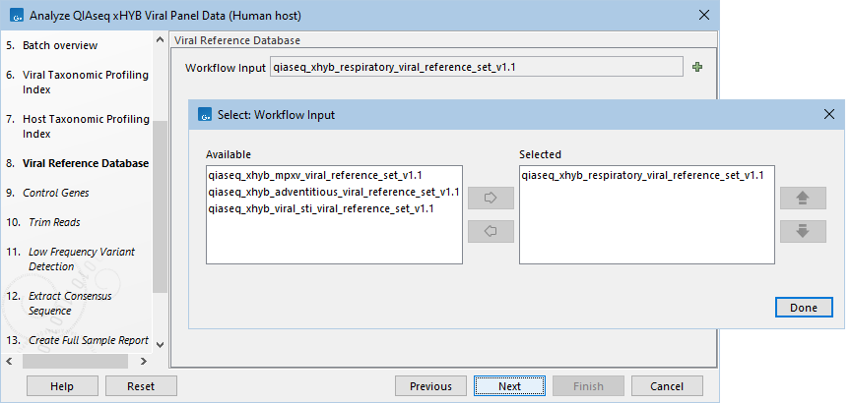Move selected item down with down arrow

tap(802, 232)
